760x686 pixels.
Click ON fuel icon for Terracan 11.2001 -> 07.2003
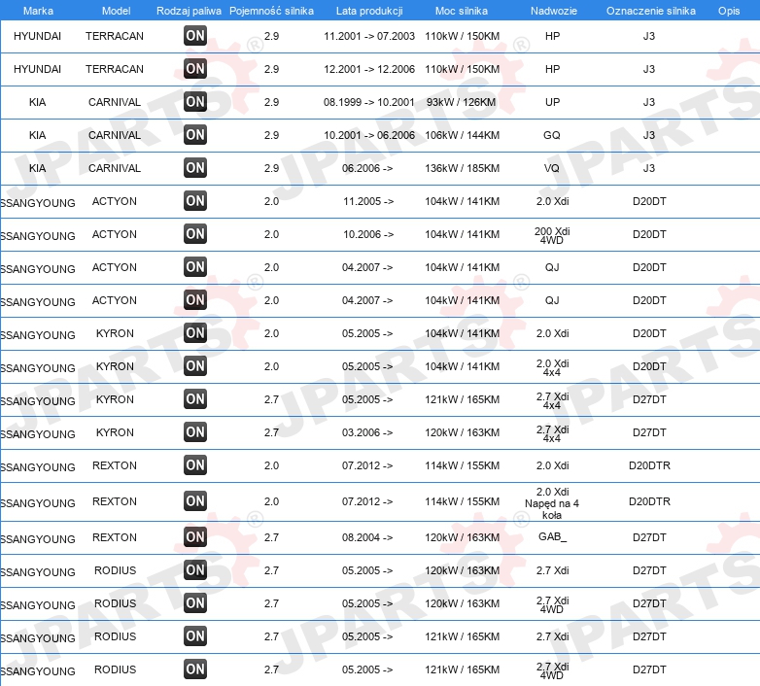195,35
